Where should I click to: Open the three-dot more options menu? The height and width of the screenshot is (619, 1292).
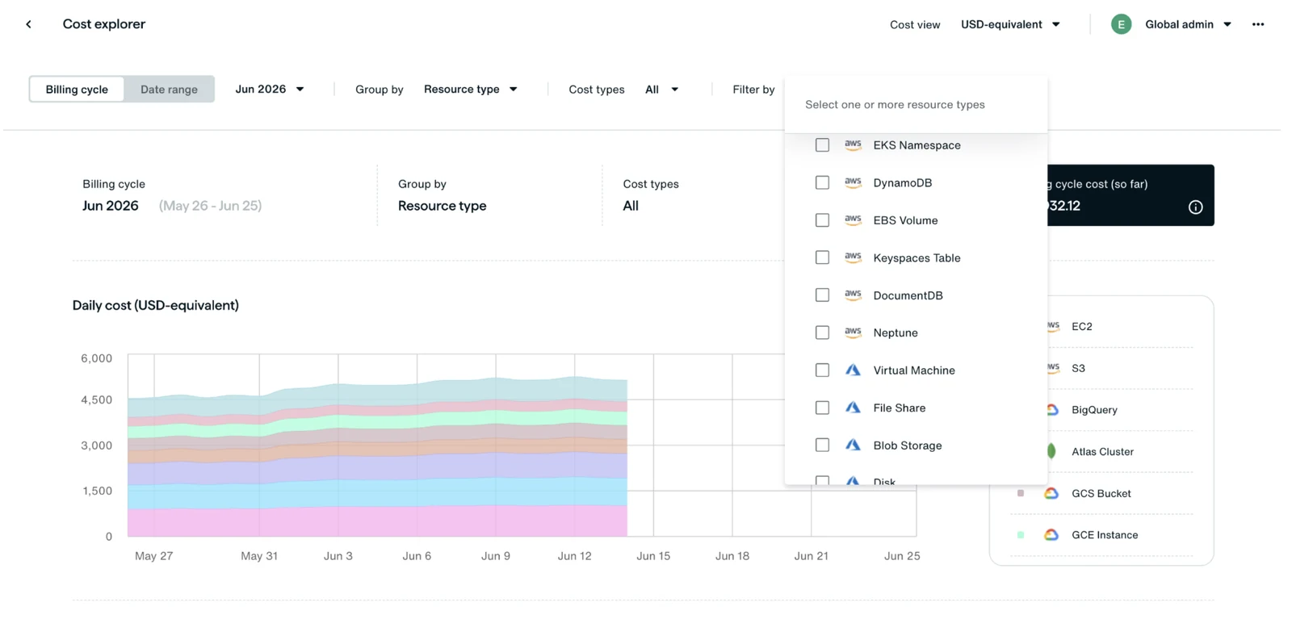point(1258,24)
